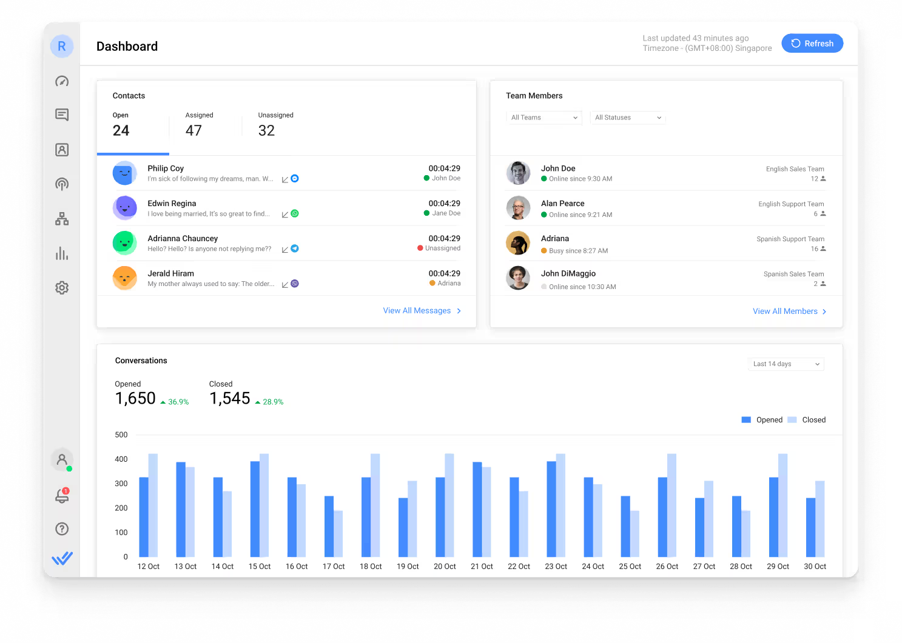This screenshot has height=643, width=902.
Task: Open the Workflows icon in the sidebar
Action: [x=62, y=218]
